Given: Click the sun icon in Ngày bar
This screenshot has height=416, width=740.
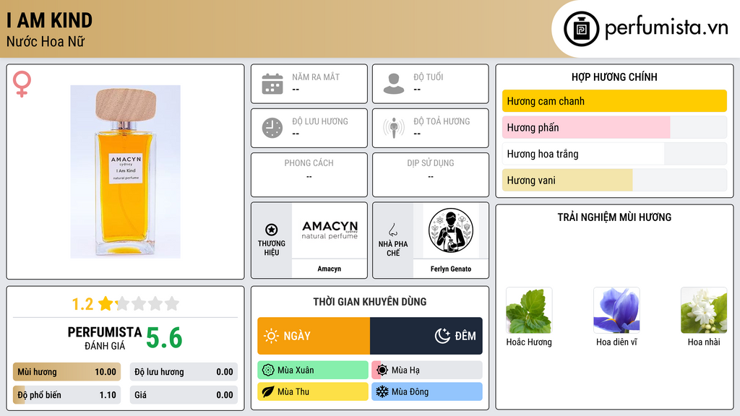Looking at the screenshot, I should click(271, 336).
